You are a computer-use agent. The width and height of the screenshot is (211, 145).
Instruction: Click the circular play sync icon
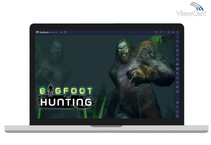[177, 60]
